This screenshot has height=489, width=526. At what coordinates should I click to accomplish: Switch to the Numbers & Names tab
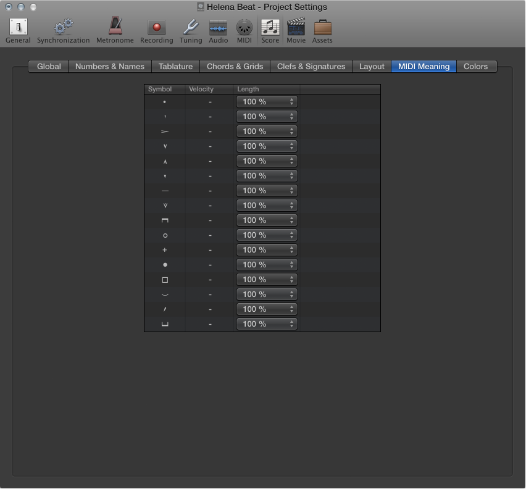pyautogui.click(x=109, y=66)
